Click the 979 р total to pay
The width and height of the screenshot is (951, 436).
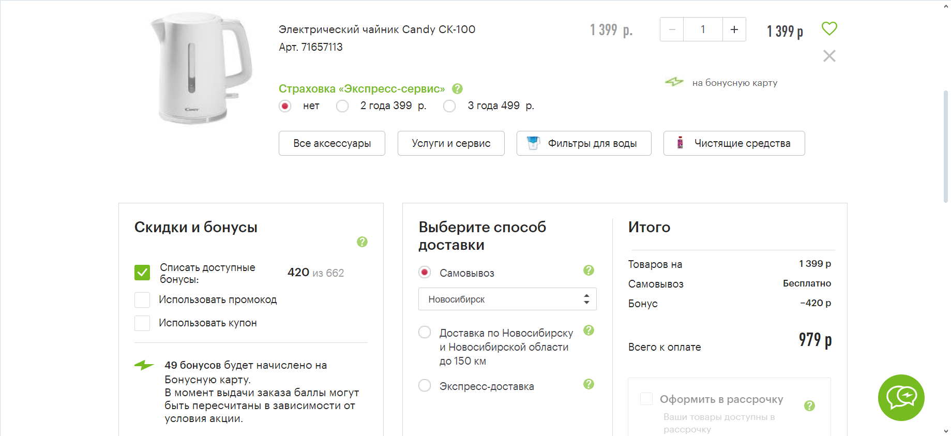[815, 340]
